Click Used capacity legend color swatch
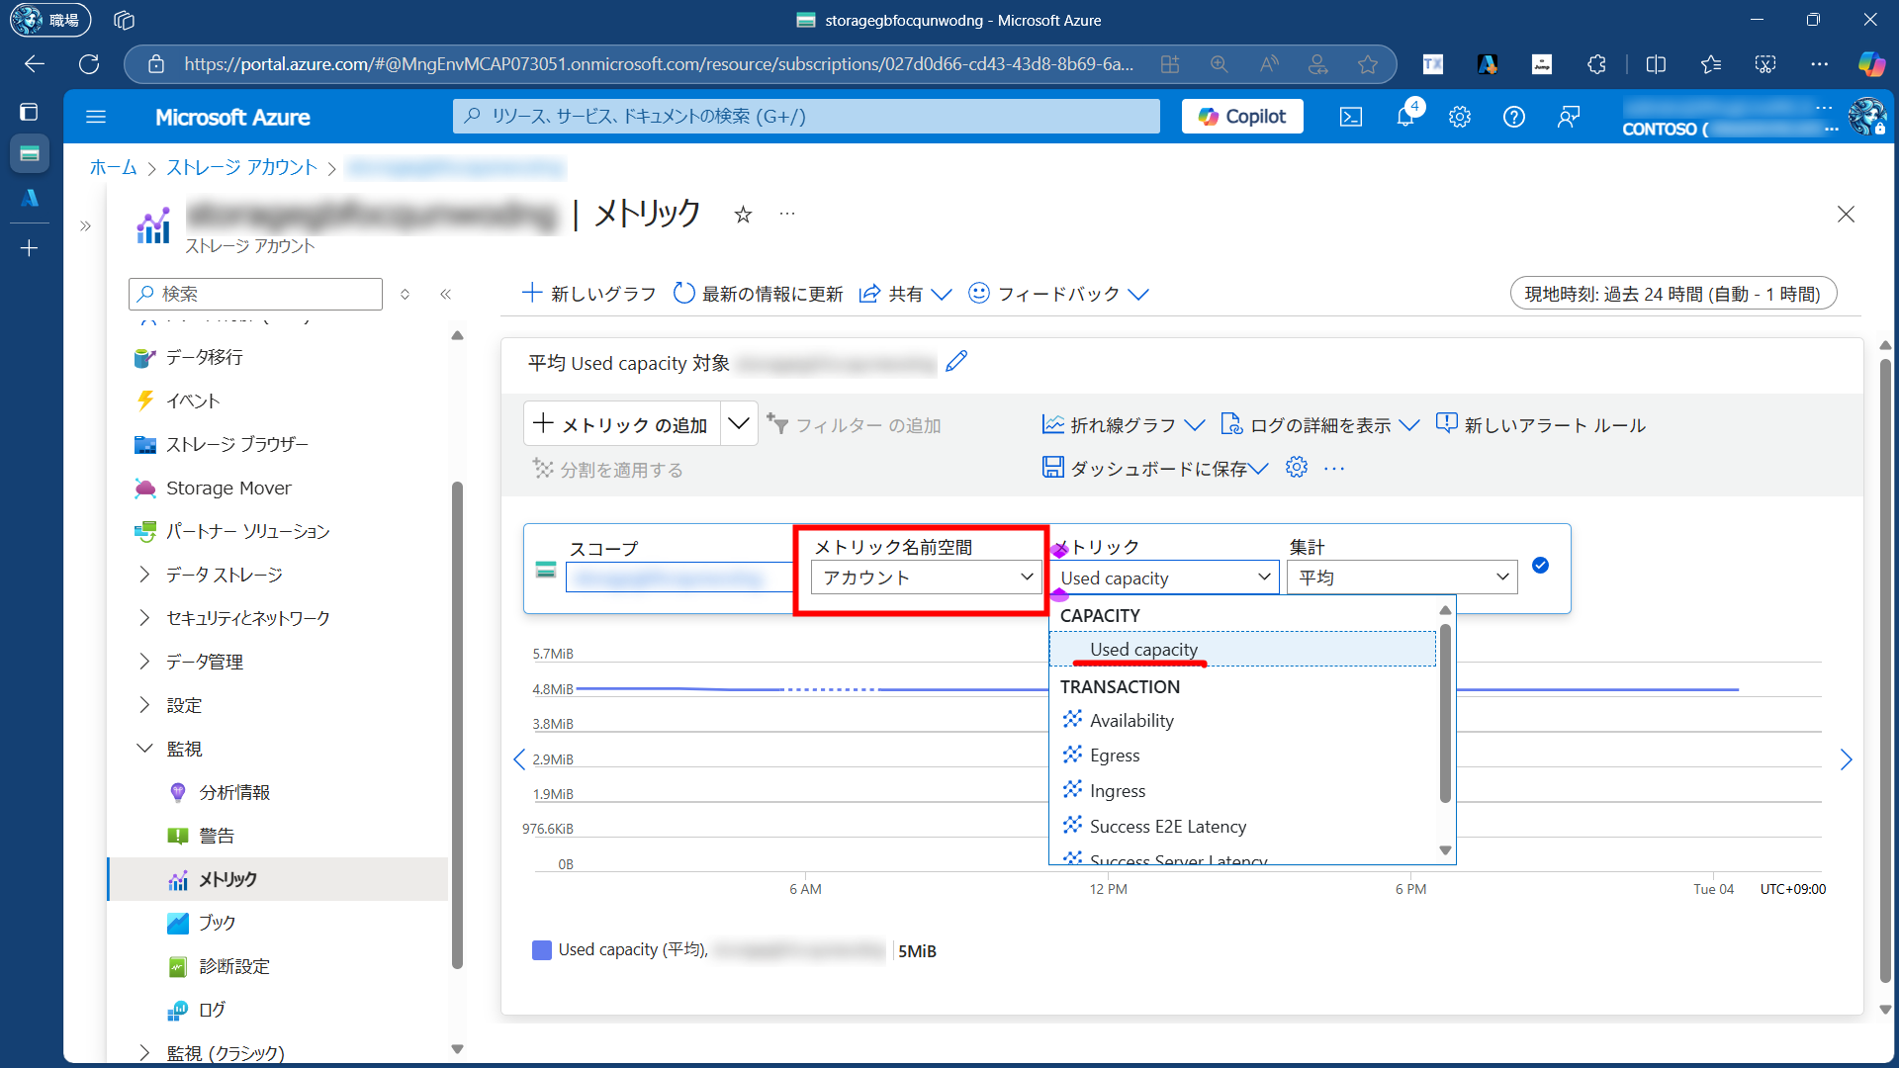This screenshot has width=1899, height=1068. tap(542, 950)
